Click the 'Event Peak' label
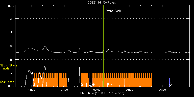The height and width of the screenshot is (97, 194). (x=113, y=11)
